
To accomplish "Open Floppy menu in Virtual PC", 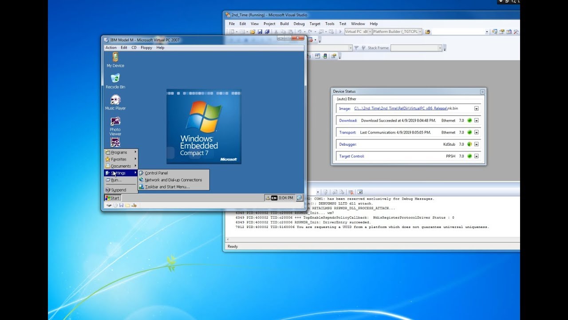I will [146, 48].
